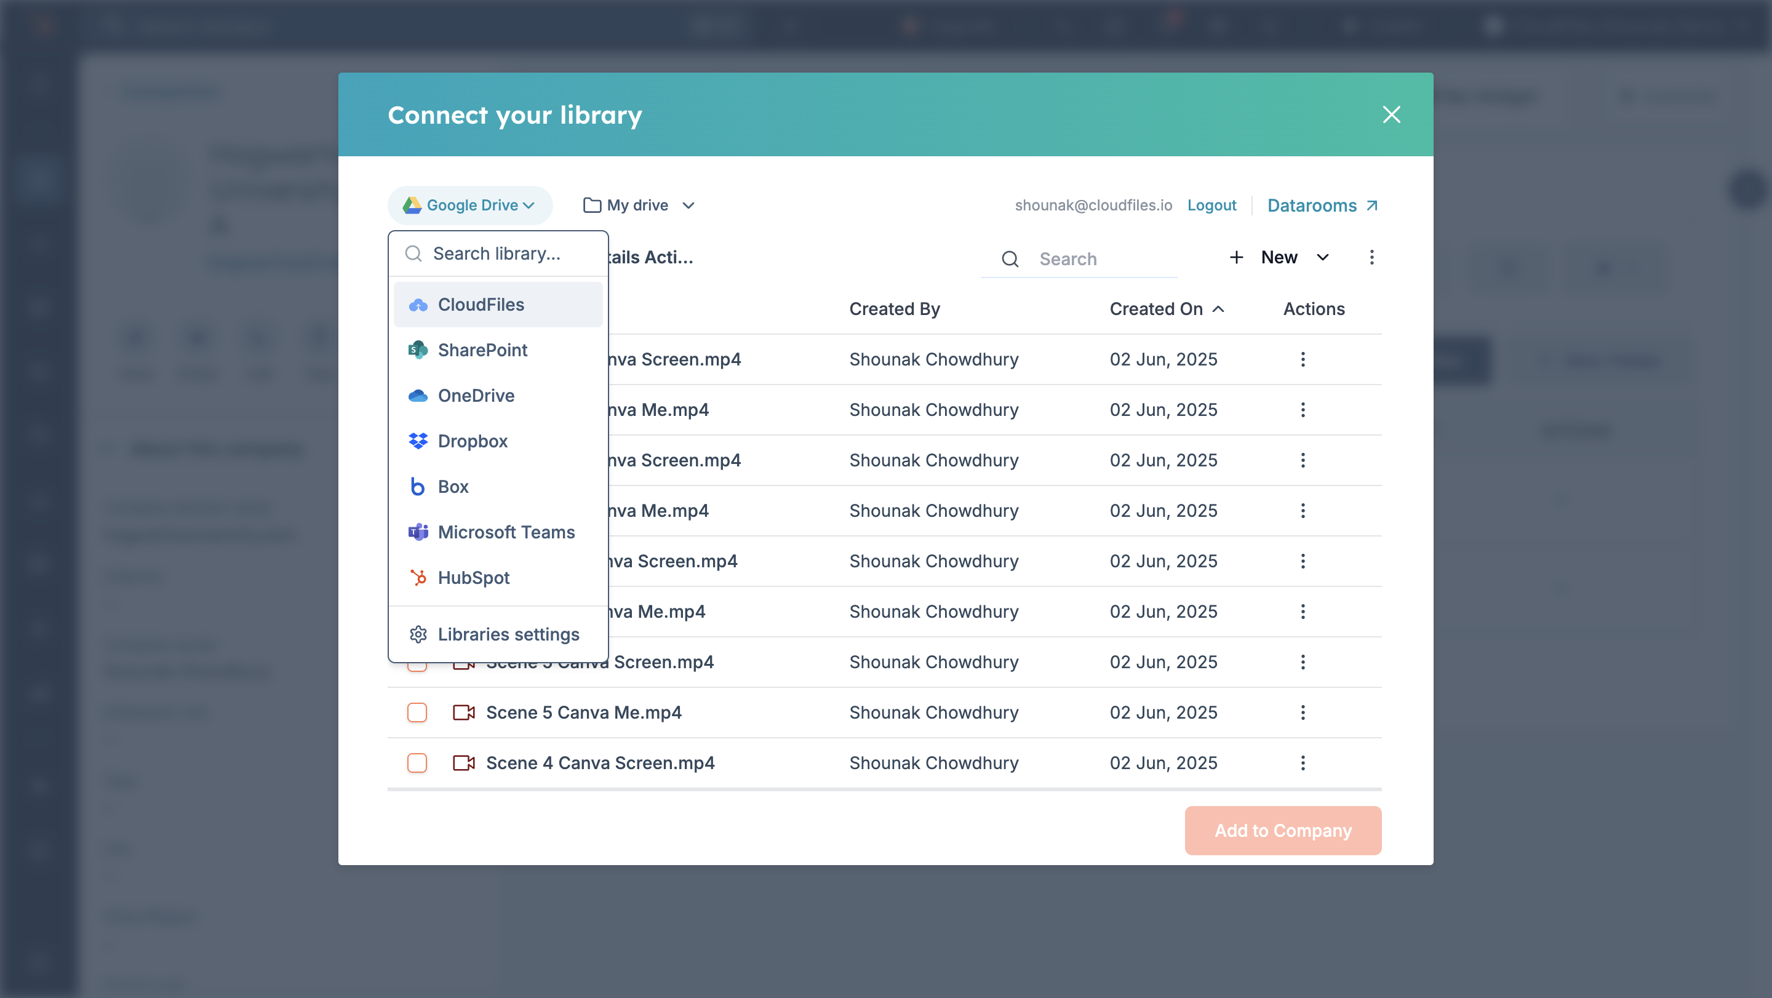
Task: Open Libraries settings
Action: (498, 634)
